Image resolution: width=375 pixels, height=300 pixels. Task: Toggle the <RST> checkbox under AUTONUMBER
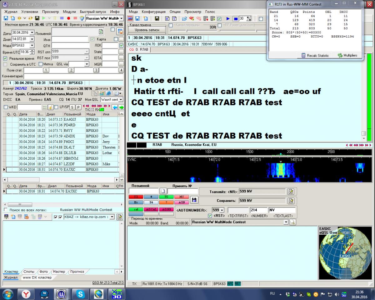point(210,216)
